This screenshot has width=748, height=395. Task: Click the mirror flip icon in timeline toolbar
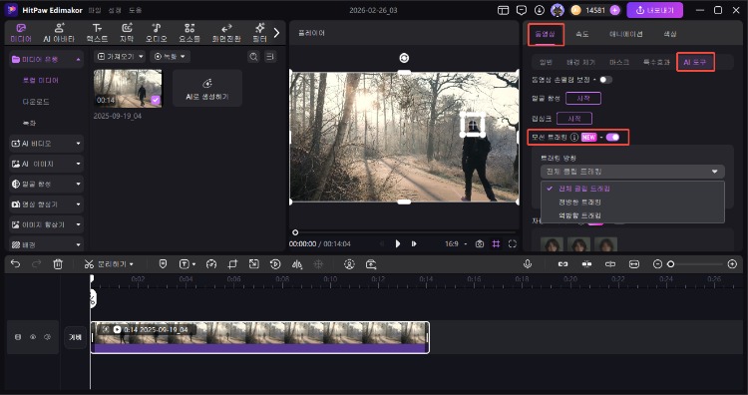(x=297, y=263)
